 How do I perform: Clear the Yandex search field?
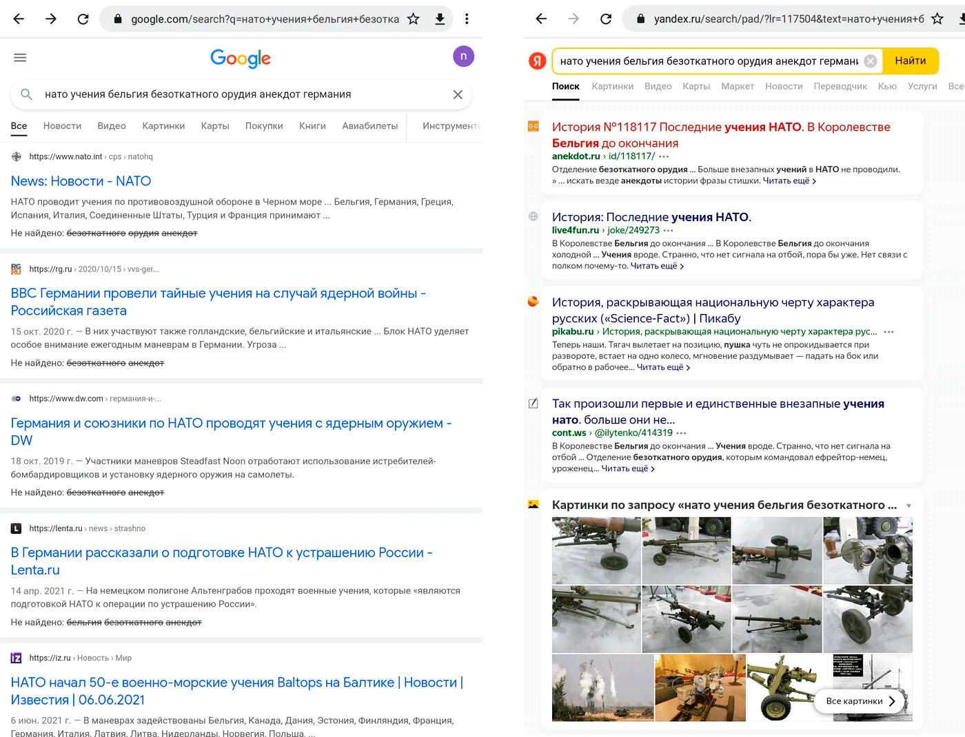[871, 61]
